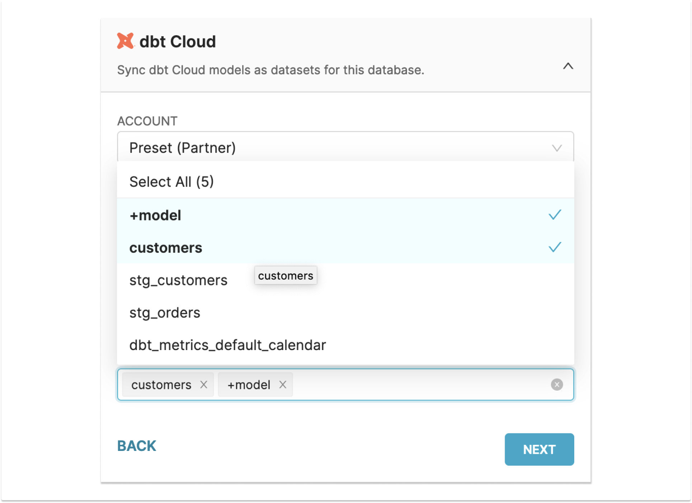Image resolution: width=692 pixels, height=503 pixels.
Task: Click the checkmark beside +model
Action: [554, 215]
